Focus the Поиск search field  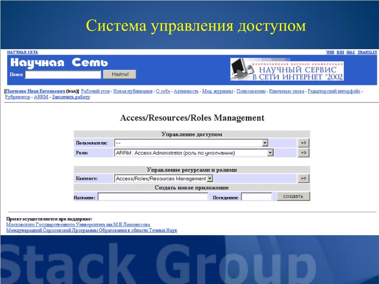click(63, 75)
